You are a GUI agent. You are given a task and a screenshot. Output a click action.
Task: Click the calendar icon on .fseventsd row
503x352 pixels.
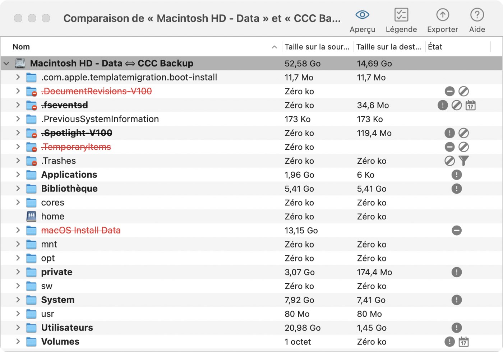pos(470,105)
